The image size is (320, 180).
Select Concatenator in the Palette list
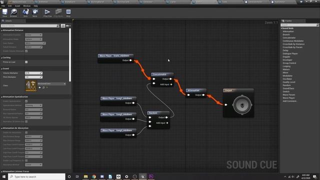point(289,38)
